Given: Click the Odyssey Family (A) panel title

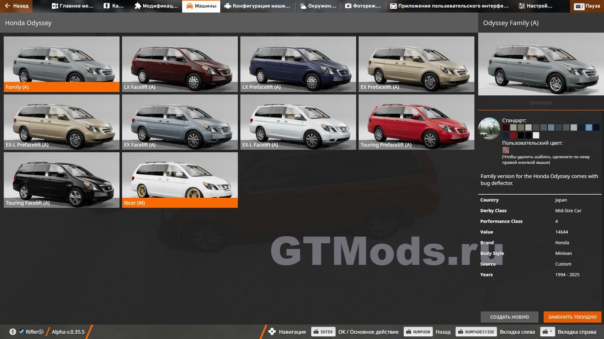Looking at the screenshot, I should [x=511, y=23].
